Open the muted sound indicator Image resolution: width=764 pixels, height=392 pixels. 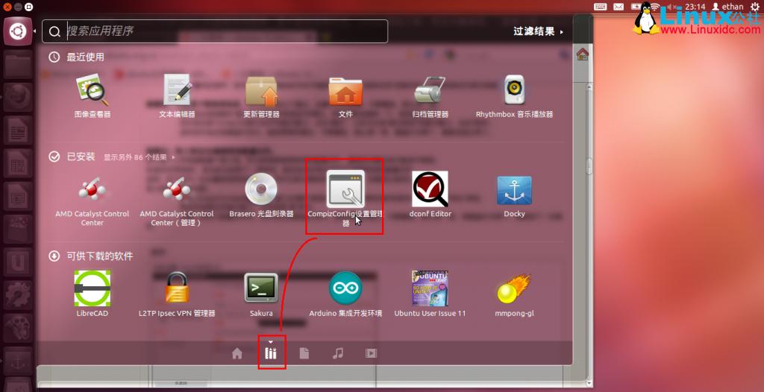674,6
